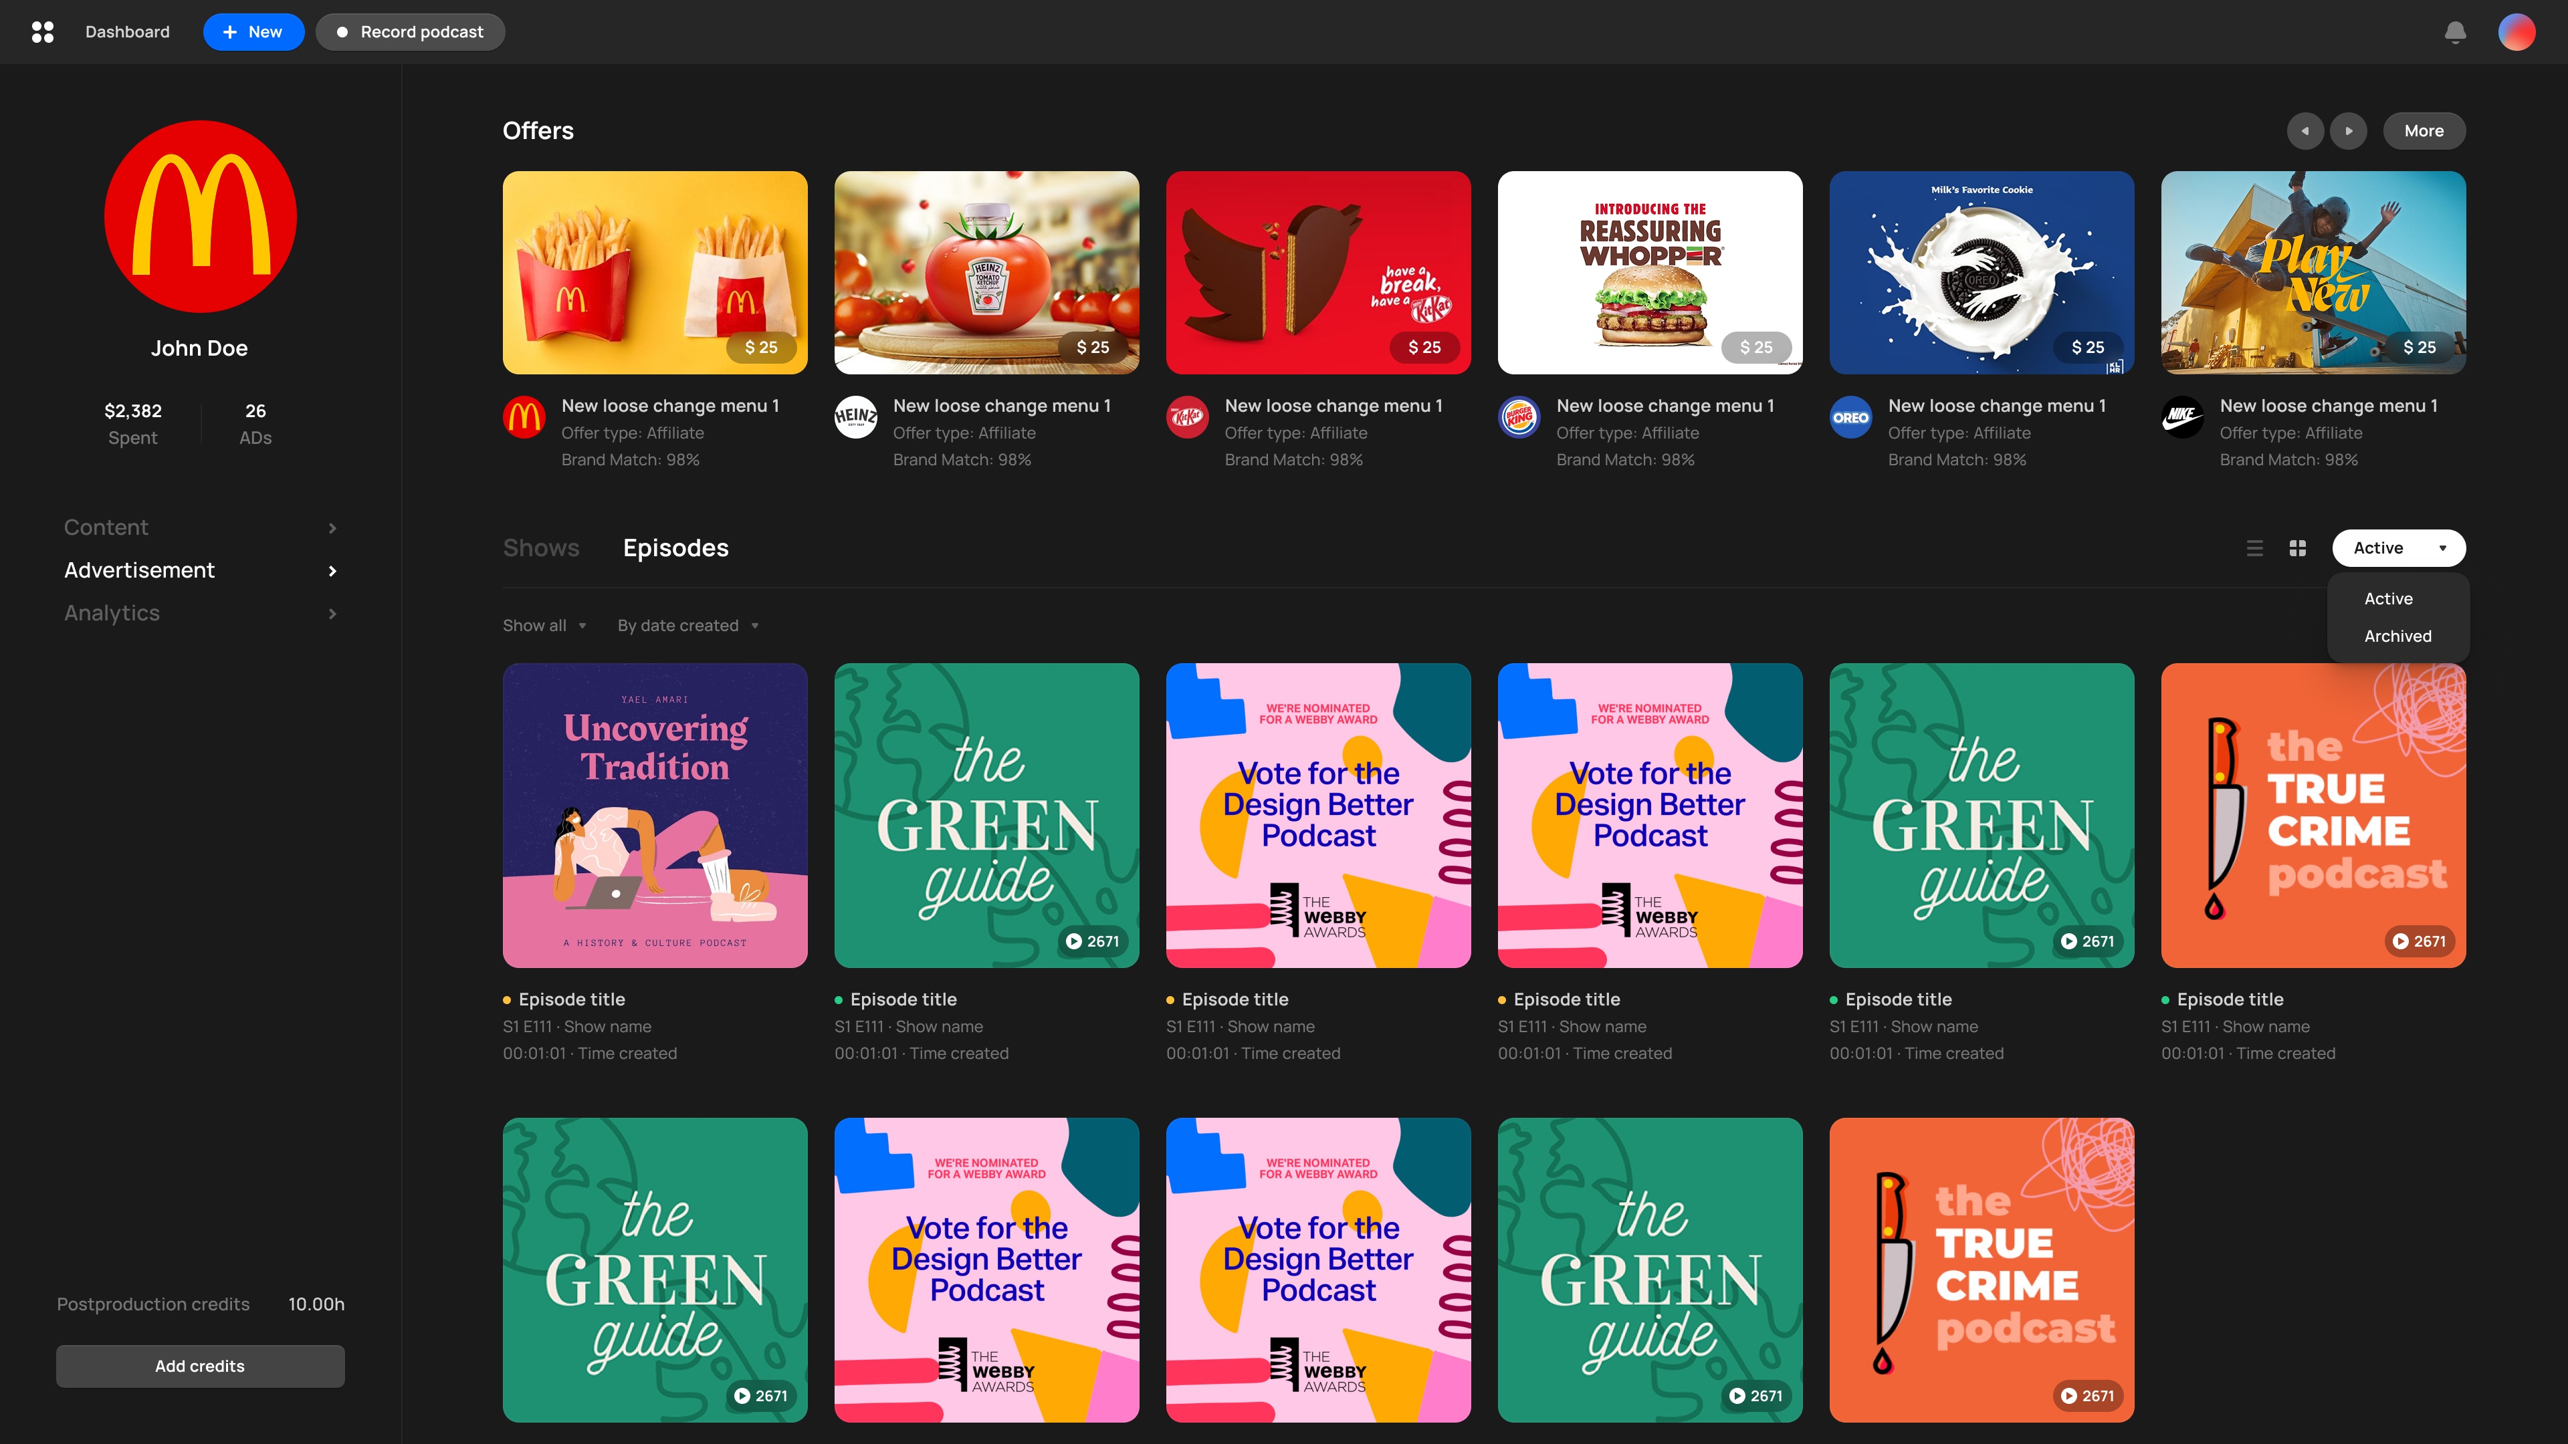This screenshot has height=1444, width=2568.
Task: Click the blue New button
Action: point(253,32)
